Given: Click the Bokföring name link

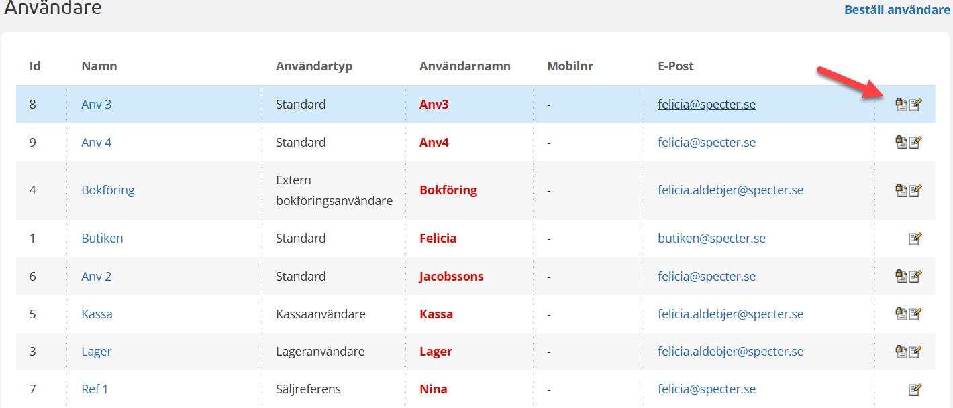Looking at the screenshot, I should click(x=108, y=190).
